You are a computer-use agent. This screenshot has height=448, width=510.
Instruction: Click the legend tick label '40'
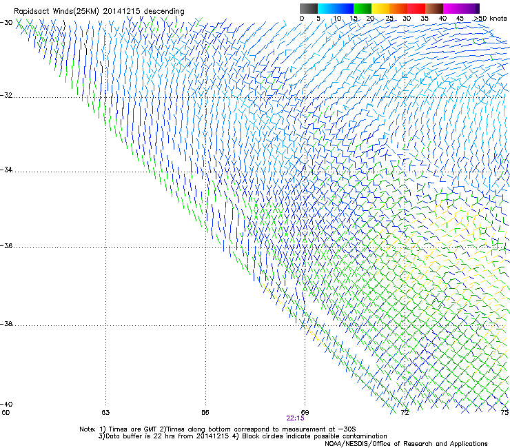pyautogui.click(x=442, y=19)
